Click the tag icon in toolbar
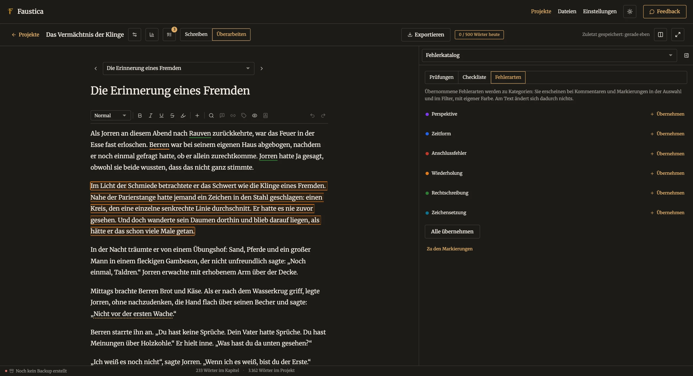The height and width of the screenshot is (376, 693). click(244, 116)
